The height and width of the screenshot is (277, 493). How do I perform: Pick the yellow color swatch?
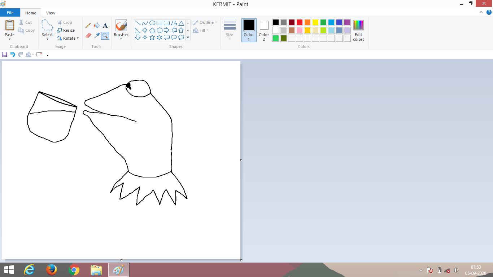pos(315,22)
